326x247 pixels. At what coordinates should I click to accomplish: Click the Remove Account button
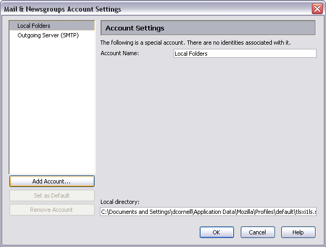[52, 210]
